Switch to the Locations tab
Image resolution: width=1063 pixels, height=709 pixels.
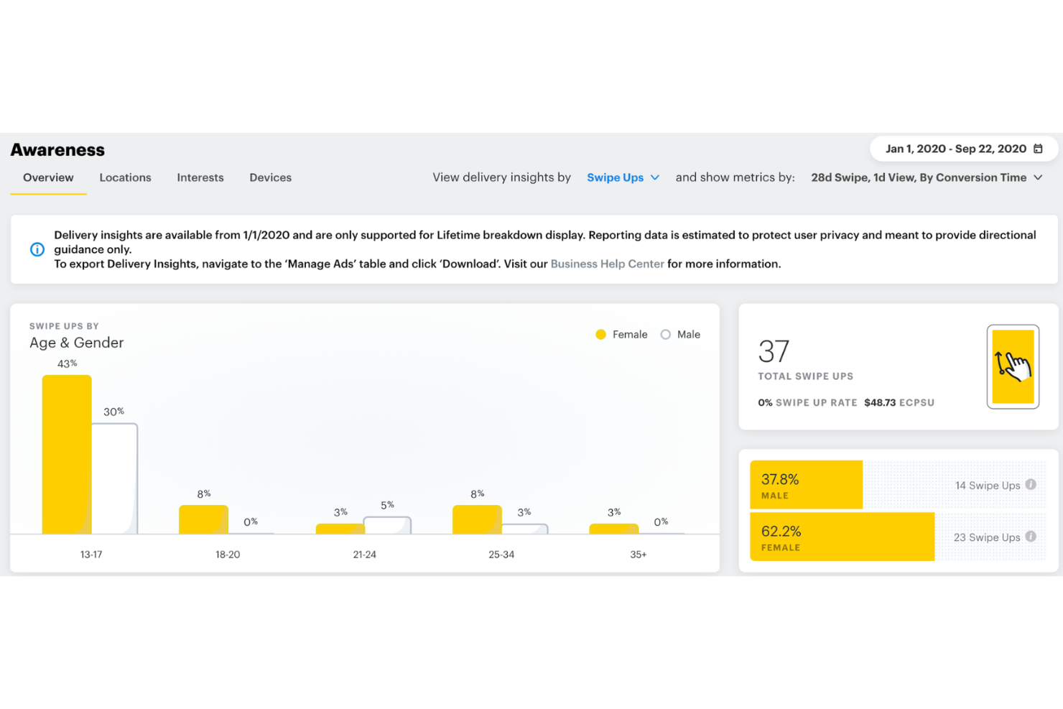coord(125,177)
